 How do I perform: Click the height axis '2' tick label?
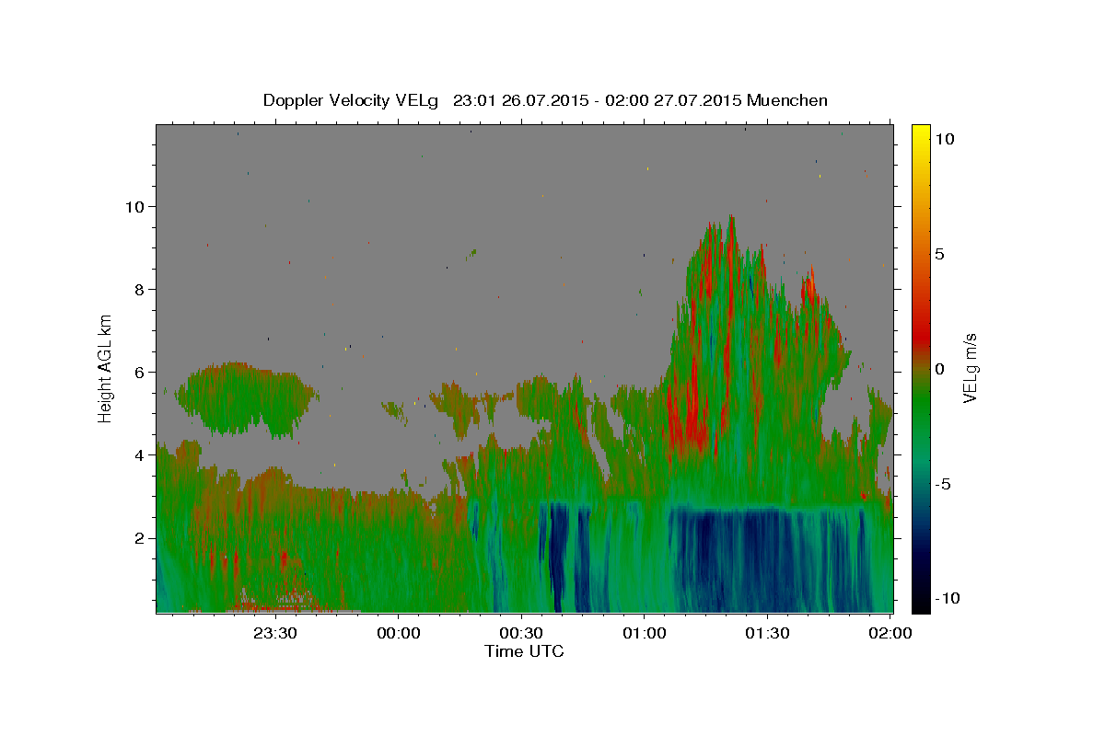click(x=138, y=537)
